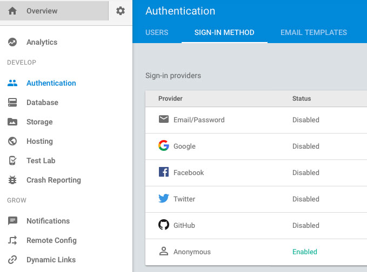Open the Email/Password provider row

(x=256, y=120)
